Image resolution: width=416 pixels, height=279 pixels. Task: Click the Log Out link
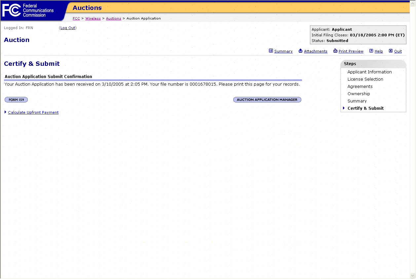pos(68,28)
